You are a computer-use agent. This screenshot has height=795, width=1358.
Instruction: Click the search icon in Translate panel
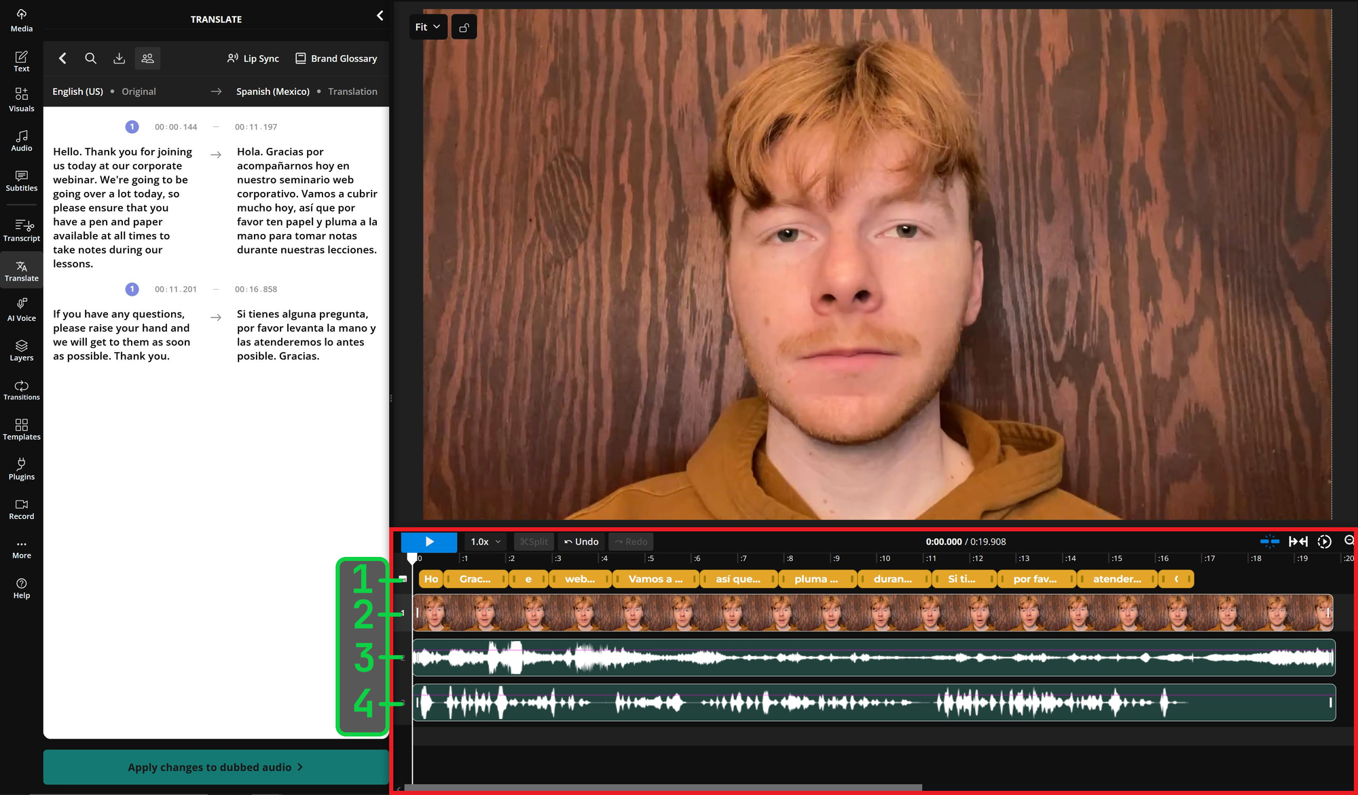(x=90, y=58)
